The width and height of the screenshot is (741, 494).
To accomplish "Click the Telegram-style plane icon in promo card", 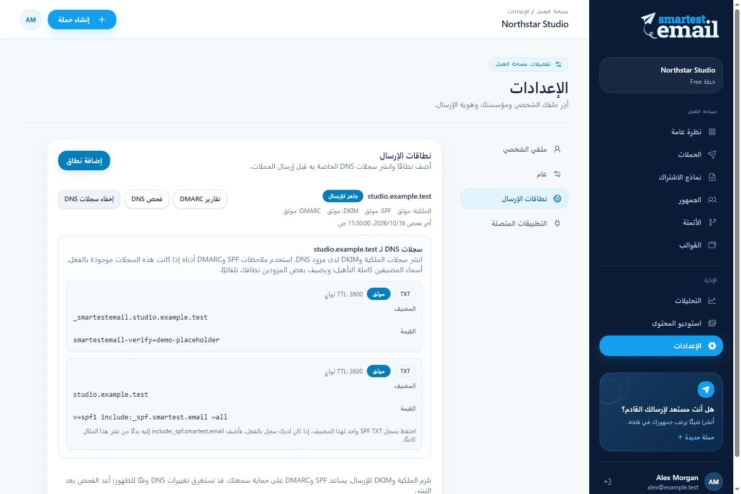I will [706, 390].
